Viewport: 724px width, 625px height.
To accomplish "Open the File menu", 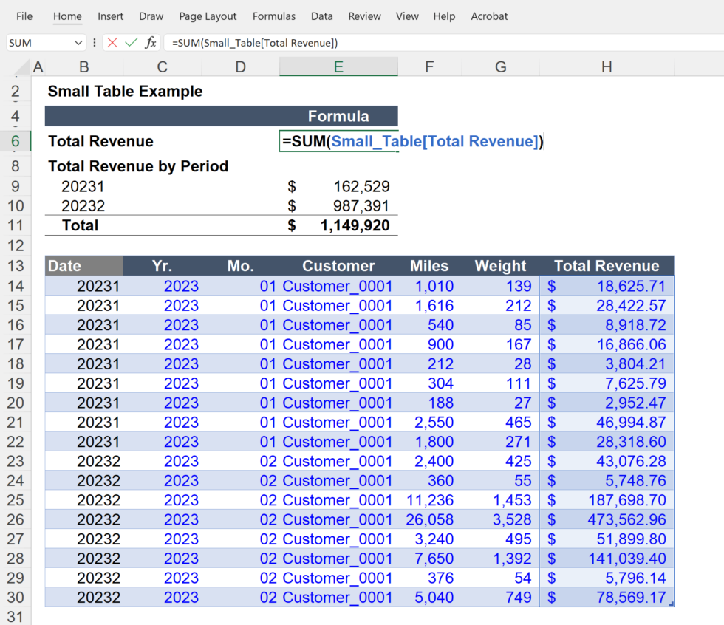I will point(24,16).
